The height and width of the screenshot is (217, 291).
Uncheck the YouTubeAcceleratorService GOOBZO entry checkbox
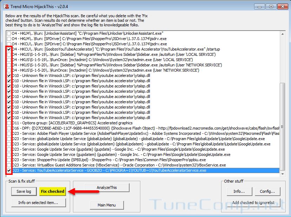tap(9, 170)
